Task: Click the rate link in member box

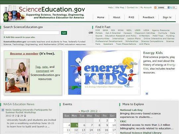Action: (x=45, y=67)
